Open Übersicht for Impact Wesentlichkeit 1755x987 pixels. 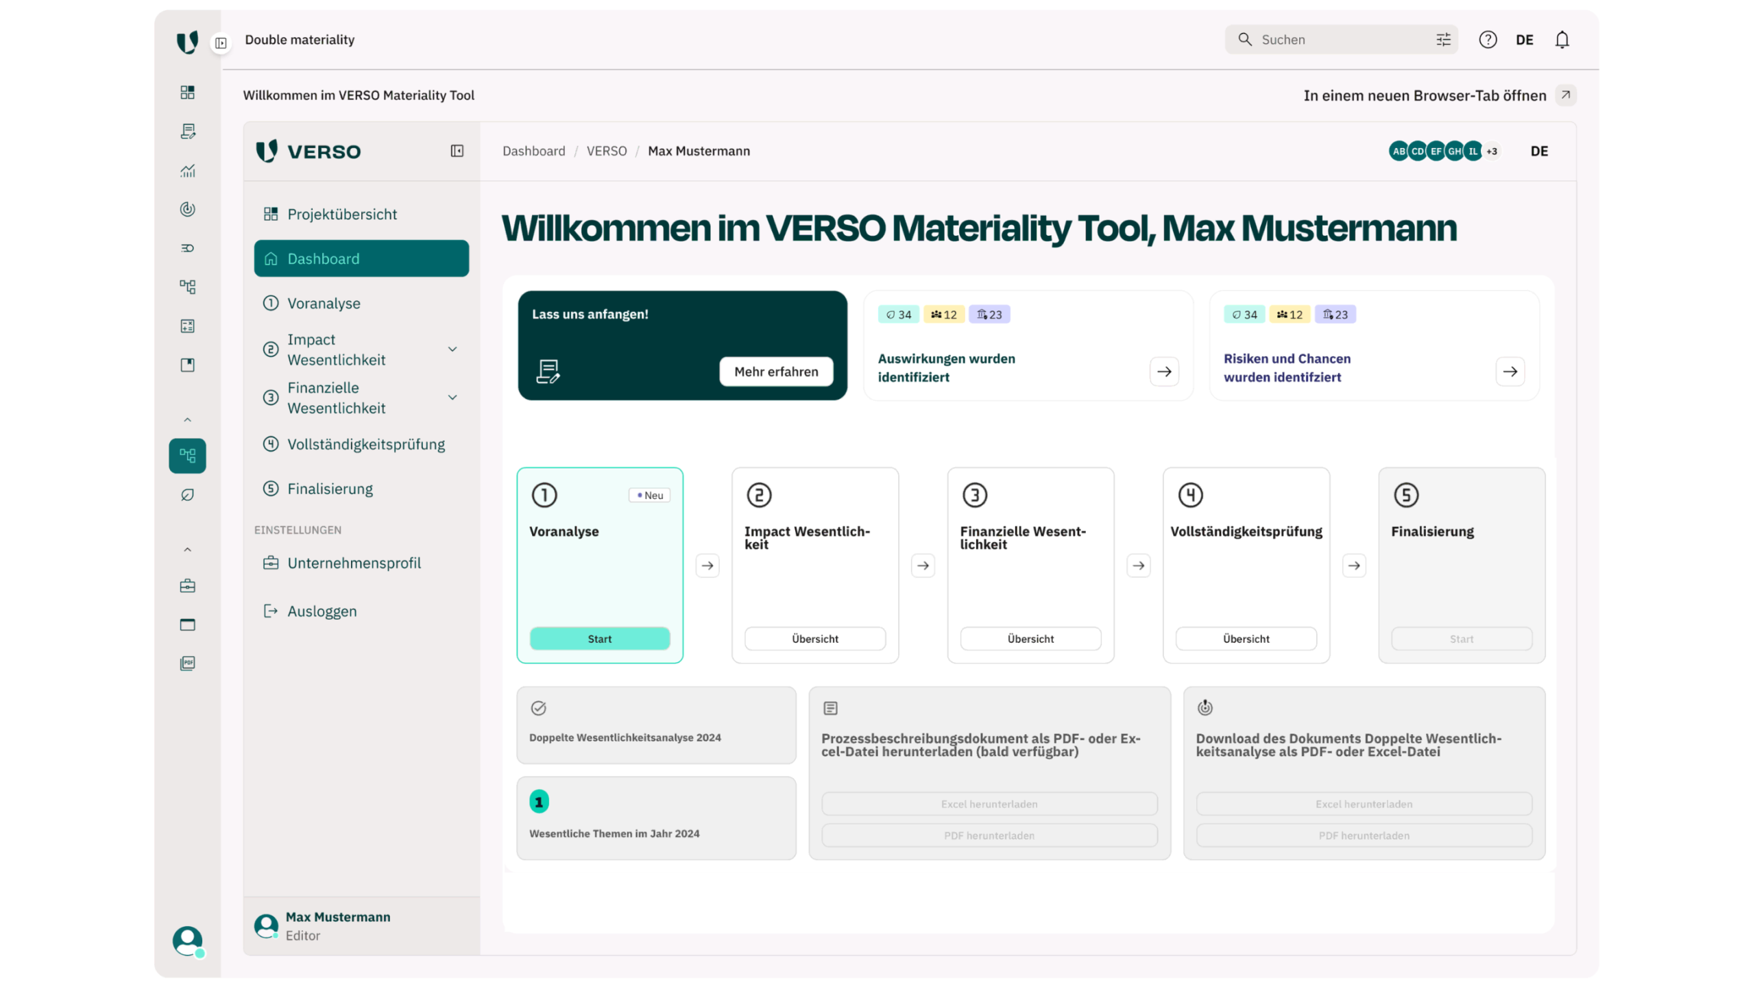814,638
